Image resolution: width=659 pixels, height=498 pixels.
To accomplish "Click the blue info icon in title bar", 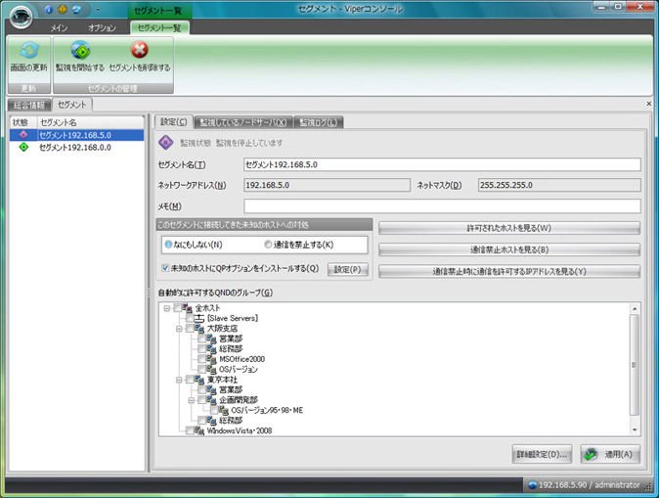I will point(48,9).
